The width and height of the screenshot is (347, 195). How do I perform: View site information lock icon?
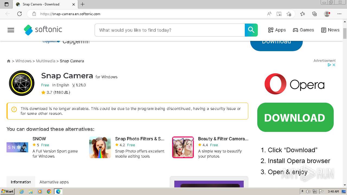point(34,14)
